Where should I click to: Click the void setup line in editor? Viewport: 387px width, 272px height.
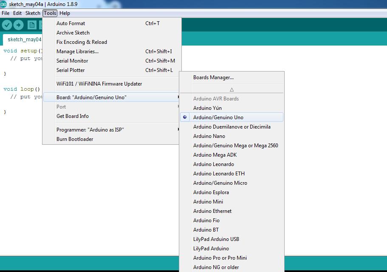(x=23, y=51)
